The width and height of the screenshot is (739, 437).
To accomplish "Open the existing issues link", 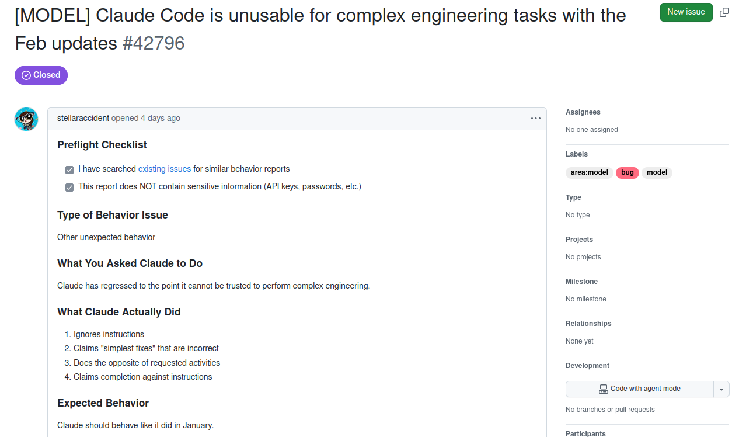I will (x=165, y=169).
